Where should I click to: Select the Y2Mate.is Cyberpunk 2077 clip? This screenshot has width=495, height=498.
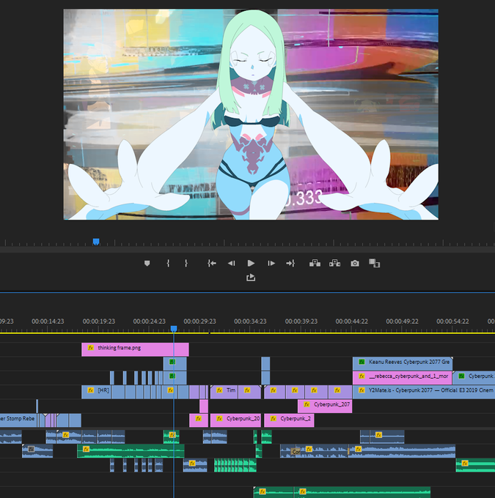click(x=424, y=392)
